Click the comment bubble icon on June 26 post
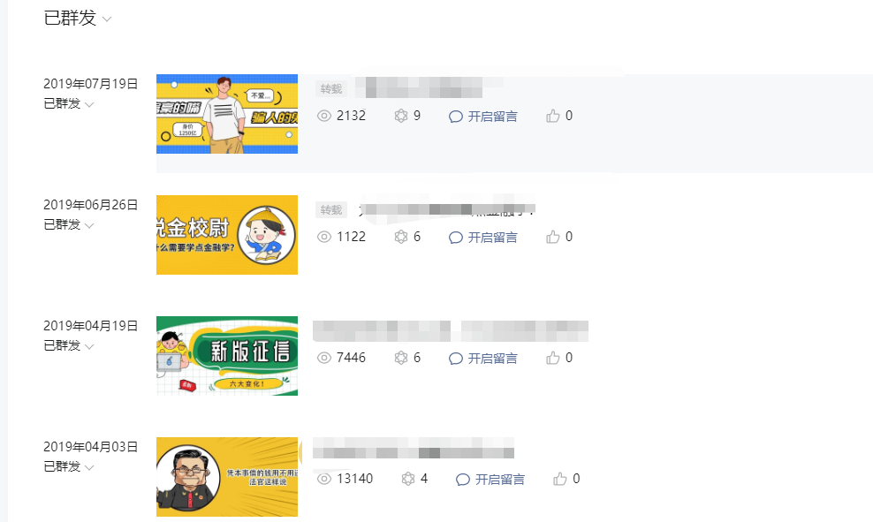The width and height of the screenshot is (873, 522). pos(455,238)
